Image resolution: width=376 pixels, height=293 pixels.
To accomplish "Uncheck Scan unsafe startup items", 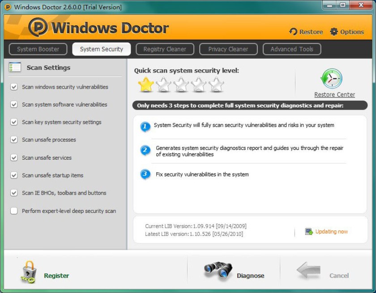I will tap(14, 175).
